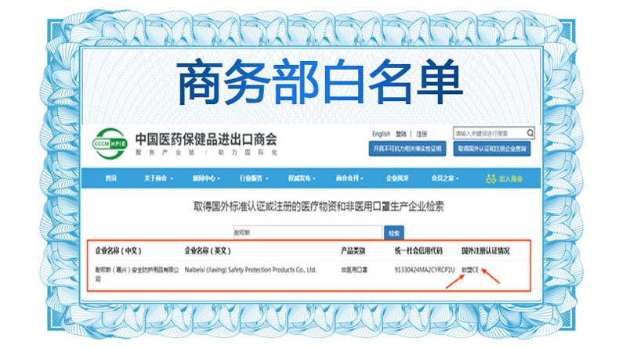The image size is (619, 349).
Task: Click the blue 检索 search button
Action: (x=393, y=232)
